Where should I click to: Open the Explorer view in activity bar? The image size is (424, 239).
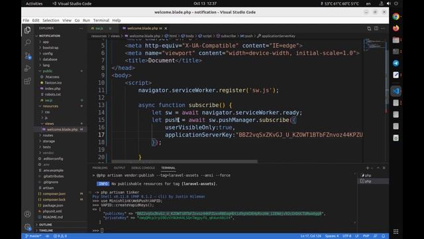click(x=28, y=30)
